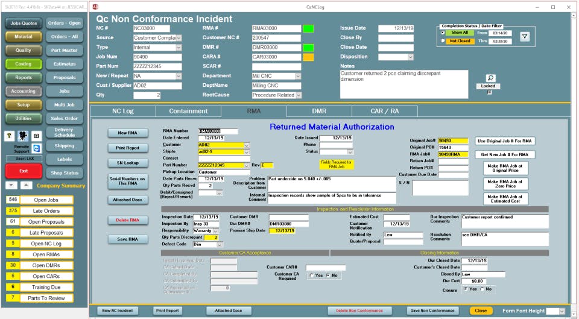Expand the RootCause dropdown
This screenshot has height=319, width=579.
pyautogui.click(x=299, y=95)
